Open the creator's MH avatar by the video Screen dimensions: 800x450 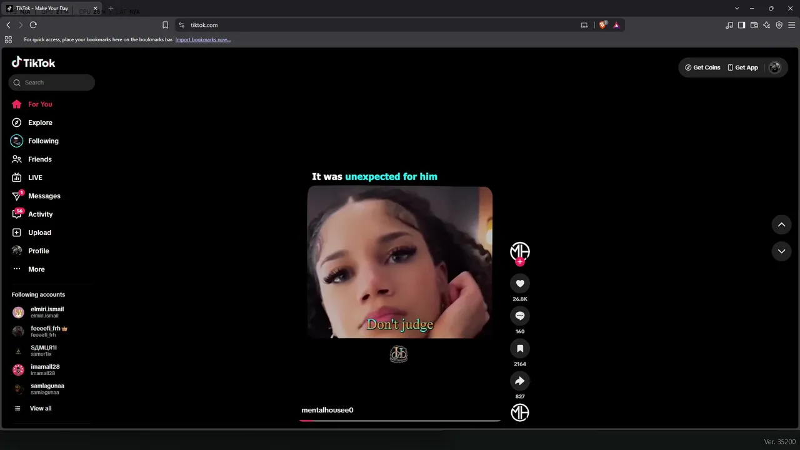pos(520,251)
